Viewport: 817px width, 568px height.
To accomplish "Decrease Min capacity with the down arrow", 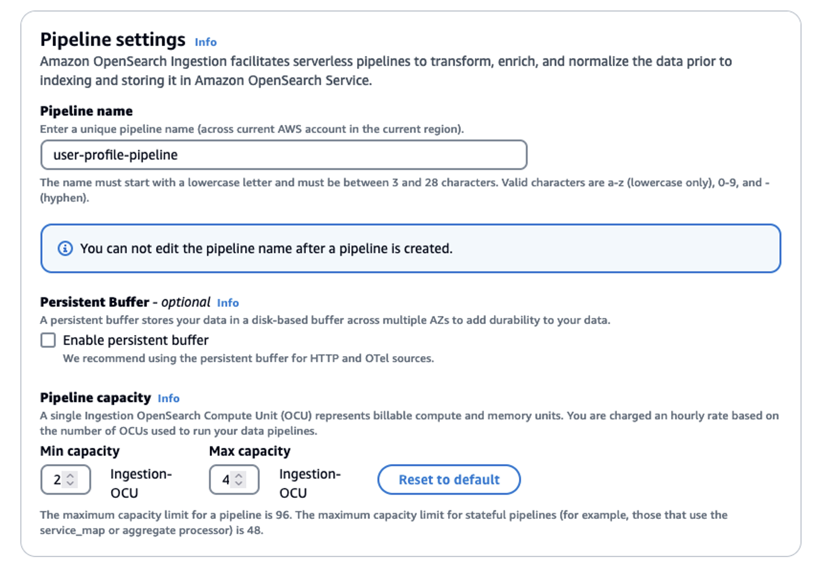I will (71, 484).
